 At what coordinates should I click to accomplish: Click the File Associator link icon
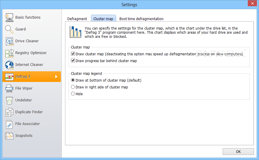coord(9,124)
